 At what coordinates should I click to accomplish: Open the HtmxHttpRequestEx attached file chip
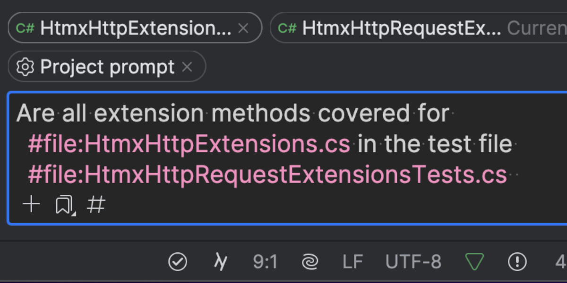point(402,28)
